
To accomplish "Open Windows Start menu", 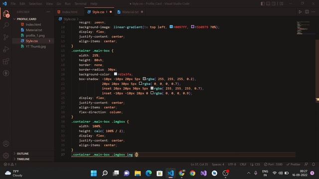I will [94, 173].
